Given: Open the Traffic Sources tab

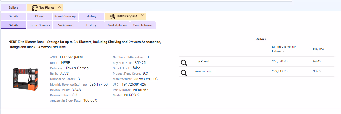Looking at the screenshot, I should (39, 25).
